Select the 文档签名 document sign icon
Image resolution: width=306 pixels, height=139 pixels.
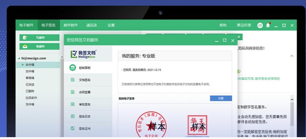(x=72, y=80)
